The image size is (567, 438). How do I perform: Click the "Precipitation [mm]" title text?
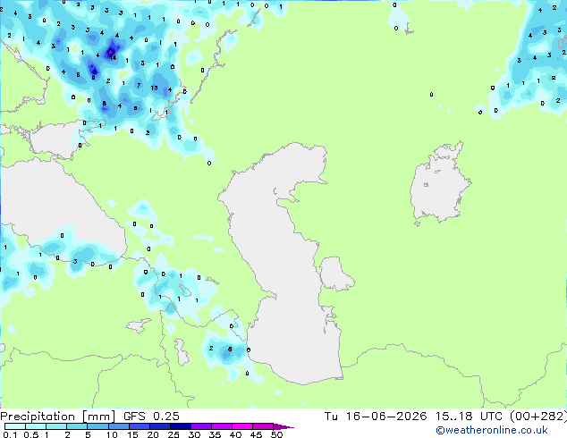[58, 417]
